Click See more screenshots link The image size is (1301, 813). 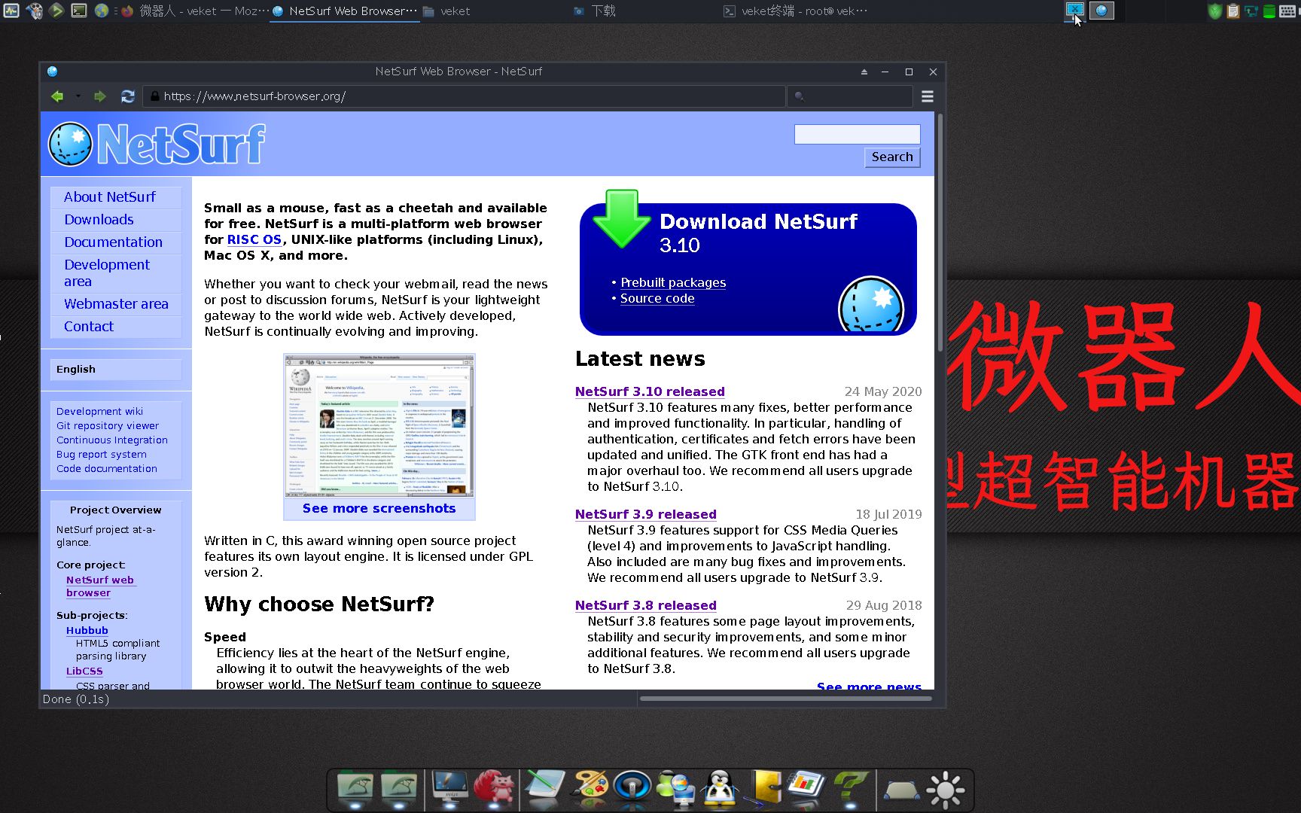coord(379,509)
